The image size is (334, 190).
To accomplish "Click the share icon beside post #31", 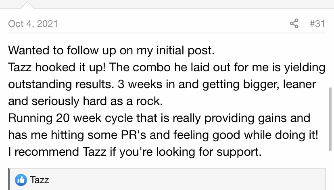I will pyautogui.click(x=294, y=23).
